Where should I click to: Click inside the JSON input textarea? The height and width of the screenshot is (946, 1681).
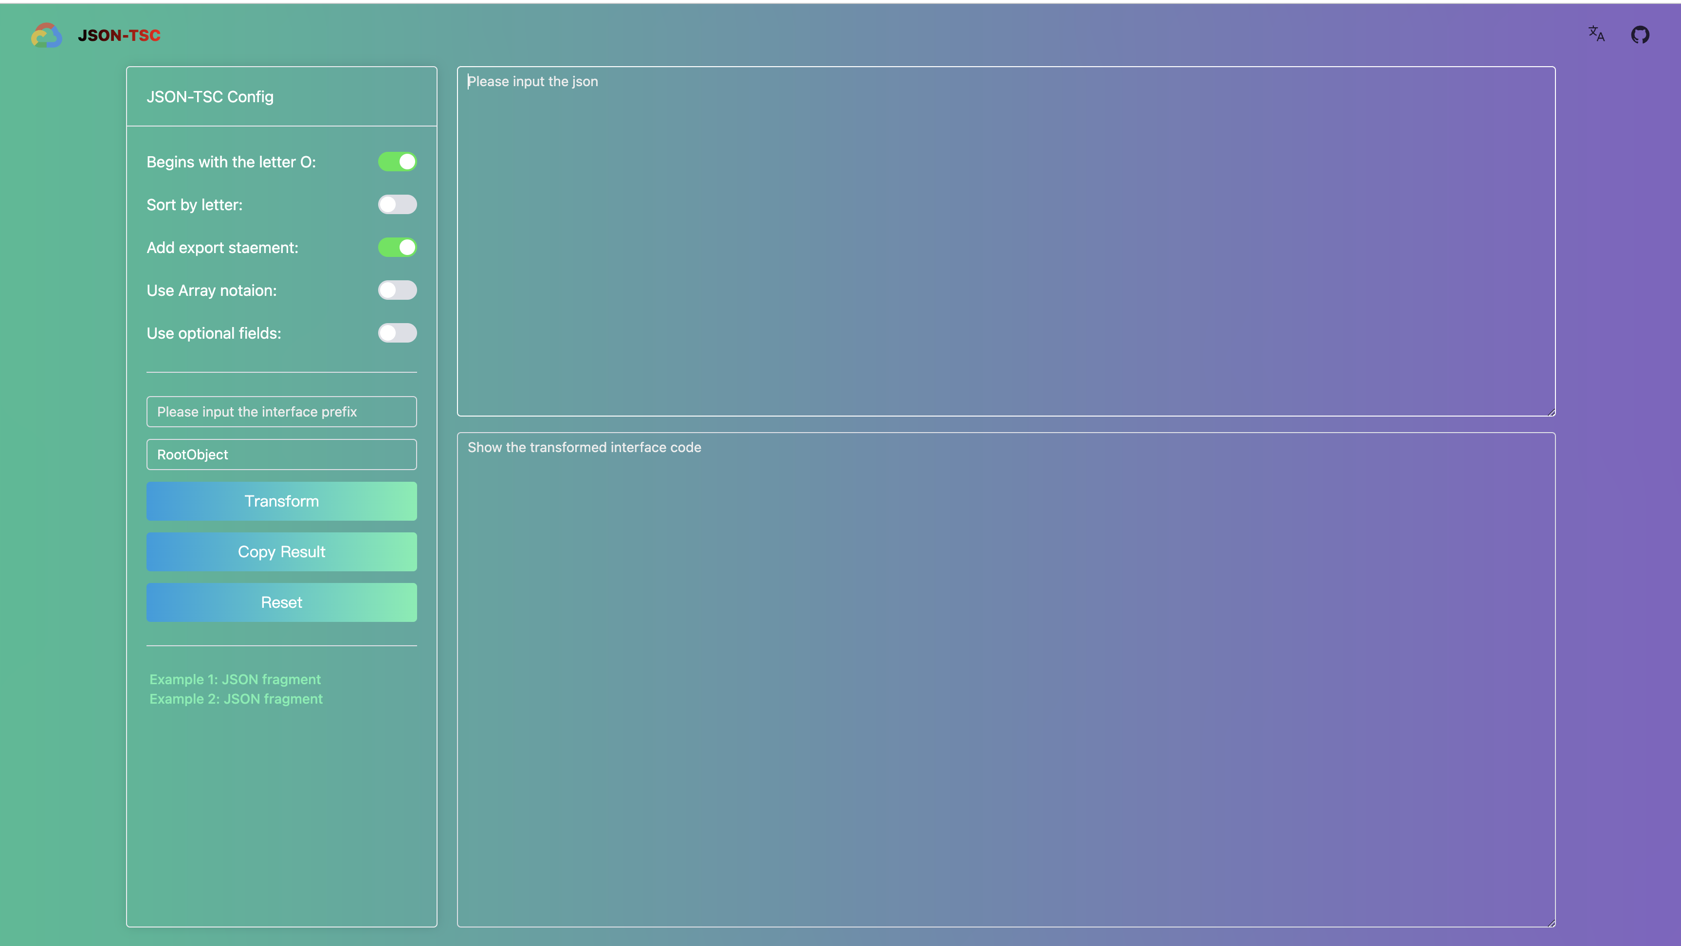[x=1005, y=241]
